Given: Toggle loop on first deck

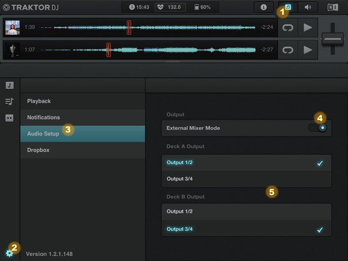Looking at the screenshot, I should tap(288, 28).
